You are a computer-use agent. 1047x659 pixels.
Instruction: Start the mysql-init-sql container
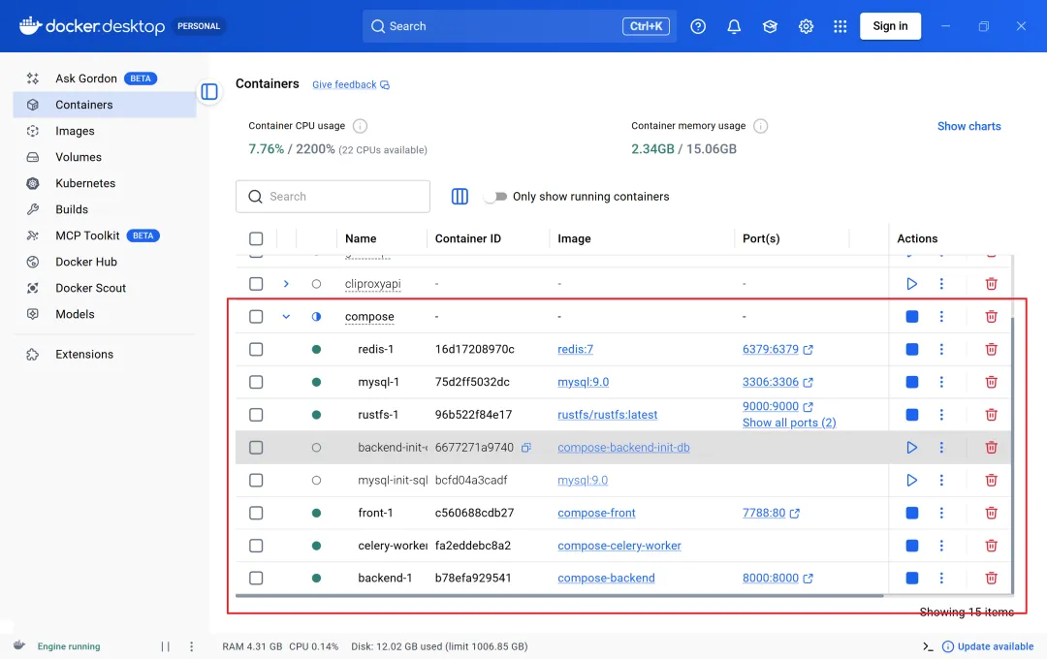tap(911, 480)
